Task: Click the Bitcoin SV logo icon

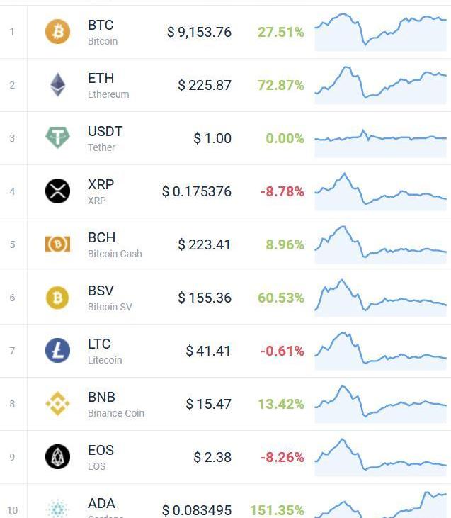Action: (x=58, y=298)
